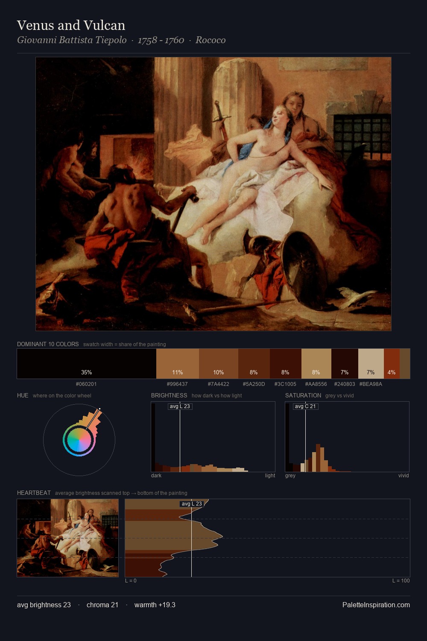Click the hex code '#BEA98A'
The width and height of the screenshot is (427, 641).
click(x=371, y=384)
